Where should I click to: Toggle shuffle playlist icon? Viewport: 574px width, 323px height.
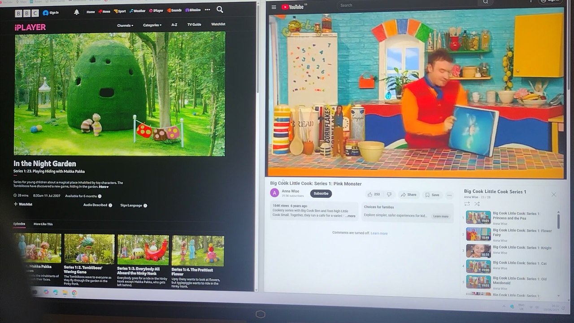pos(477,204)
